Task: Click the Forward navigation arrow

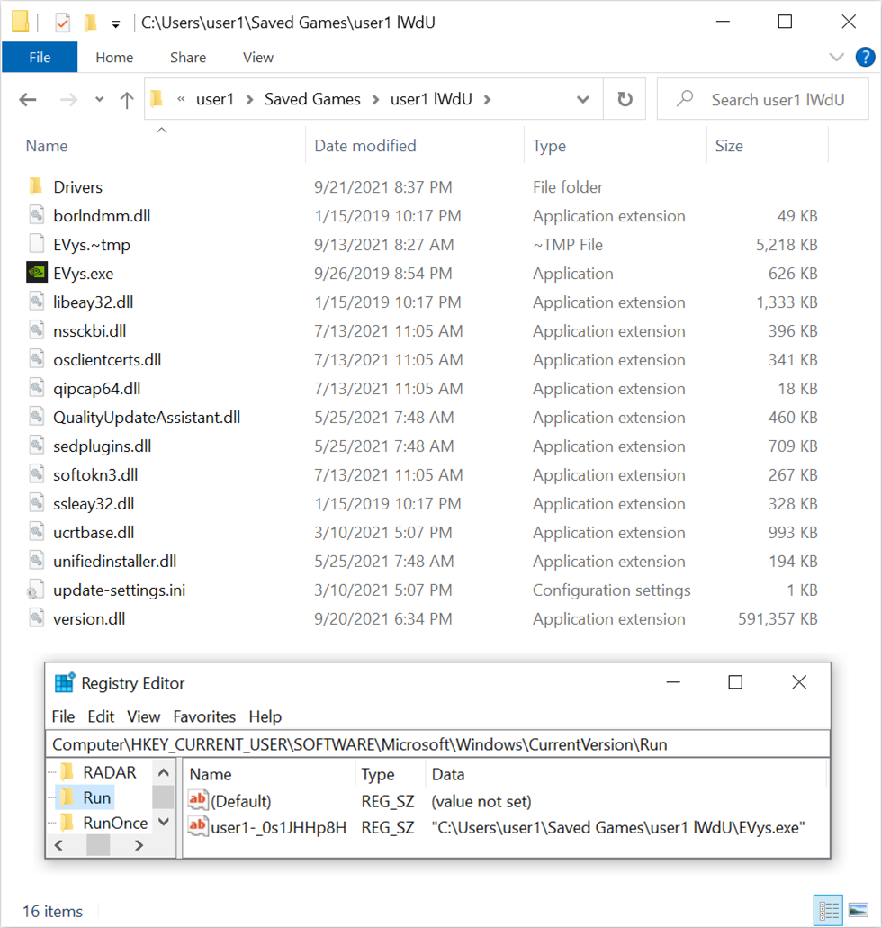Action: point(68,99)
